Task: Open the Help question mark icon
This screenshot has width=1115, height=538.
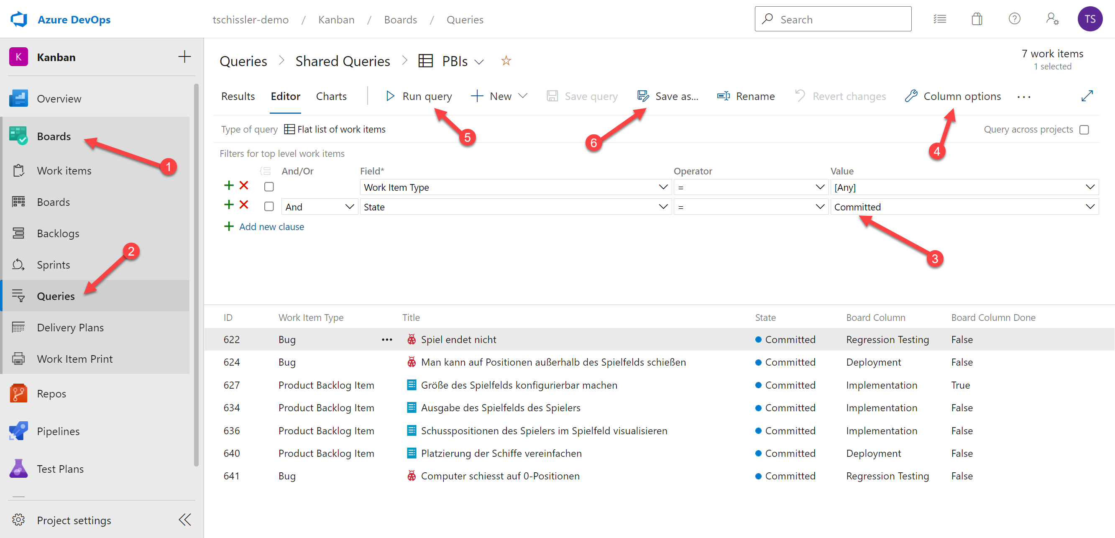Action: pyautogui.click(x=1014, y=19)
